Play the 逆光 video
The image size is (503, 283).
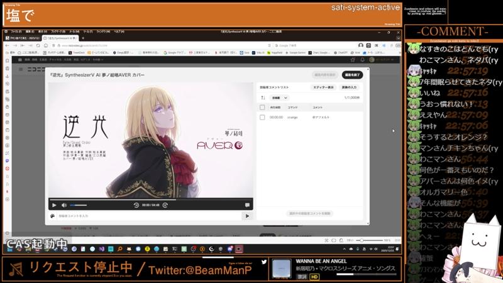(x=54, y=205)
